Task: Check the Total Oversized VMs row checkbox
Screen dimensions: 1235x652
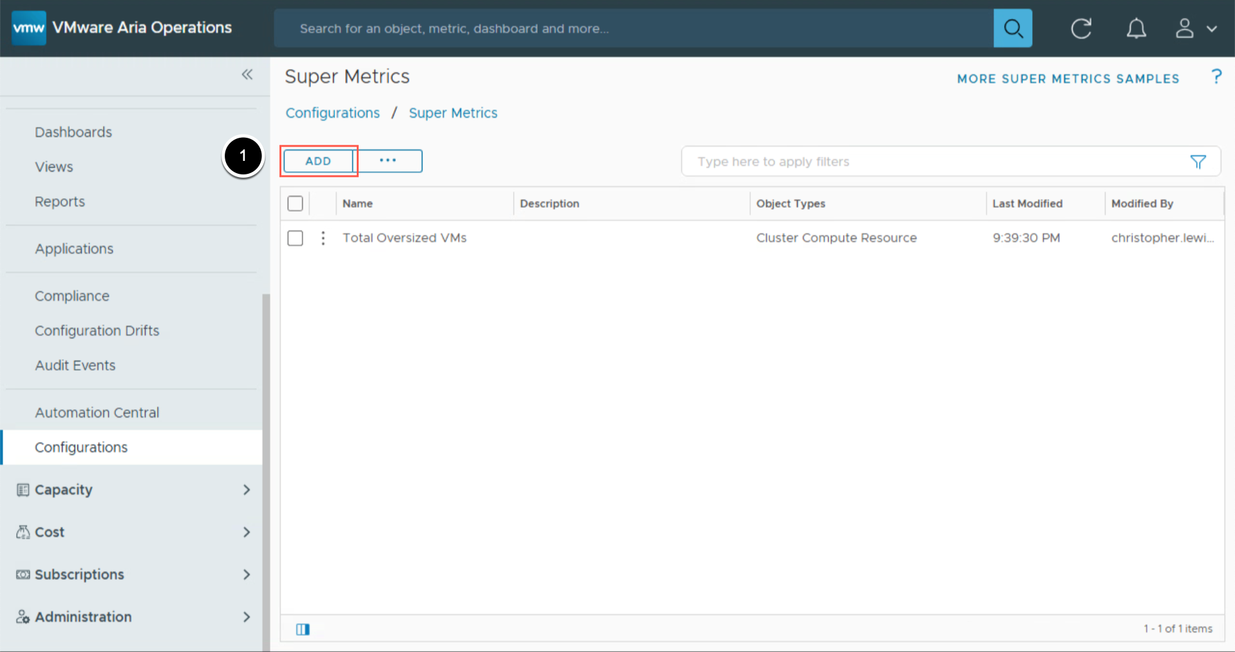Action: click(296, 238)
